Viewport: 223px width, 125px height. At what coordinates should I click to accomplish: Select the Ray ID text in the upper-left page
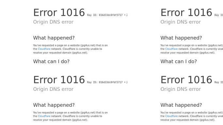tap(107, 15)
